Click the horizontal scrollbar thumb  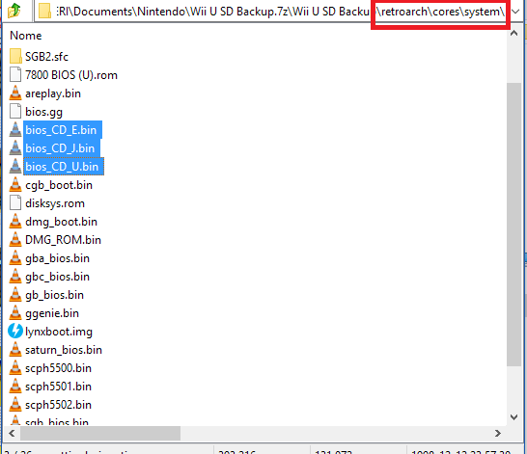(100, 433)
